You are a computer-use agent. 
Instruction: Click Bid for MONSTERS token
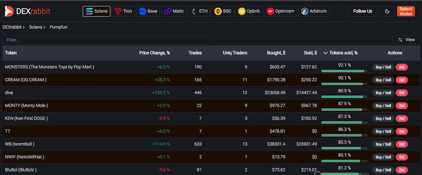coord(402,67)
